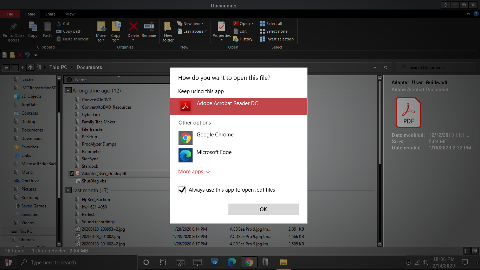
Task: Choose Adobe Acrobat Reader DC app
Action: click(x=239, y=106)
